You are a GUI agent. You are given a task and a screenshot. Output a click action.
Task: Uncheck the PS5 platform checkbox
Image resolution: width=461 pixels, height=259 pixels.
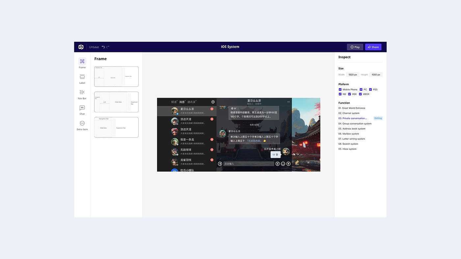(x=370, y=89)
